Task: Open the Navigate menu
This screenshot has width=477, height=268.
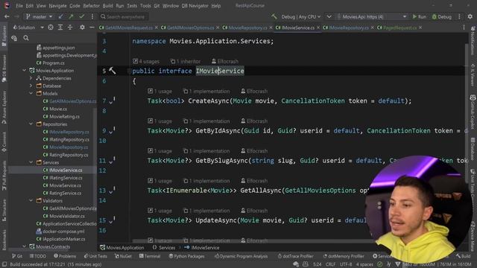Action: 57,6
